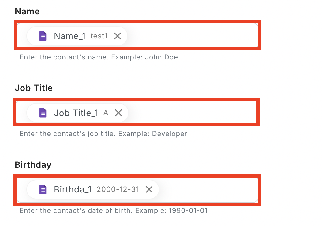This screenshot has height=226, width=322.
Task: Click the "Name" field label
Action: pos(27,12)
